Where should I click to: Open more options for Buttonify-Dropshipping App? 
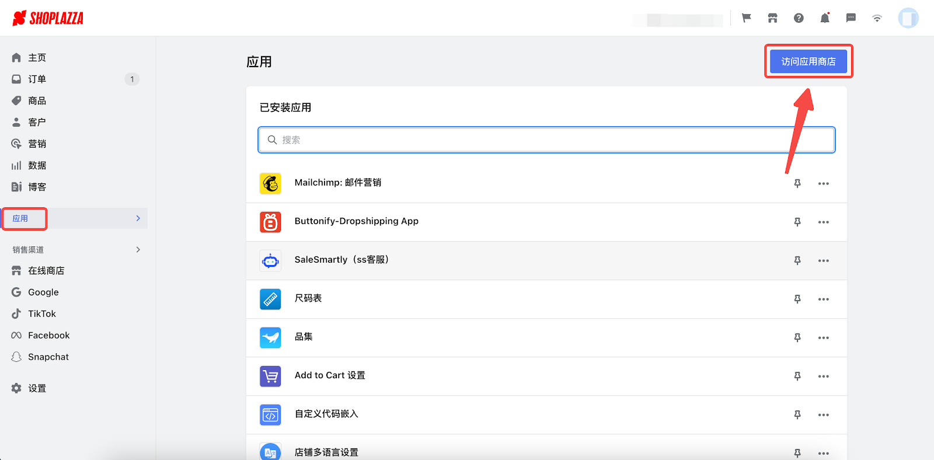pos(824,222)
